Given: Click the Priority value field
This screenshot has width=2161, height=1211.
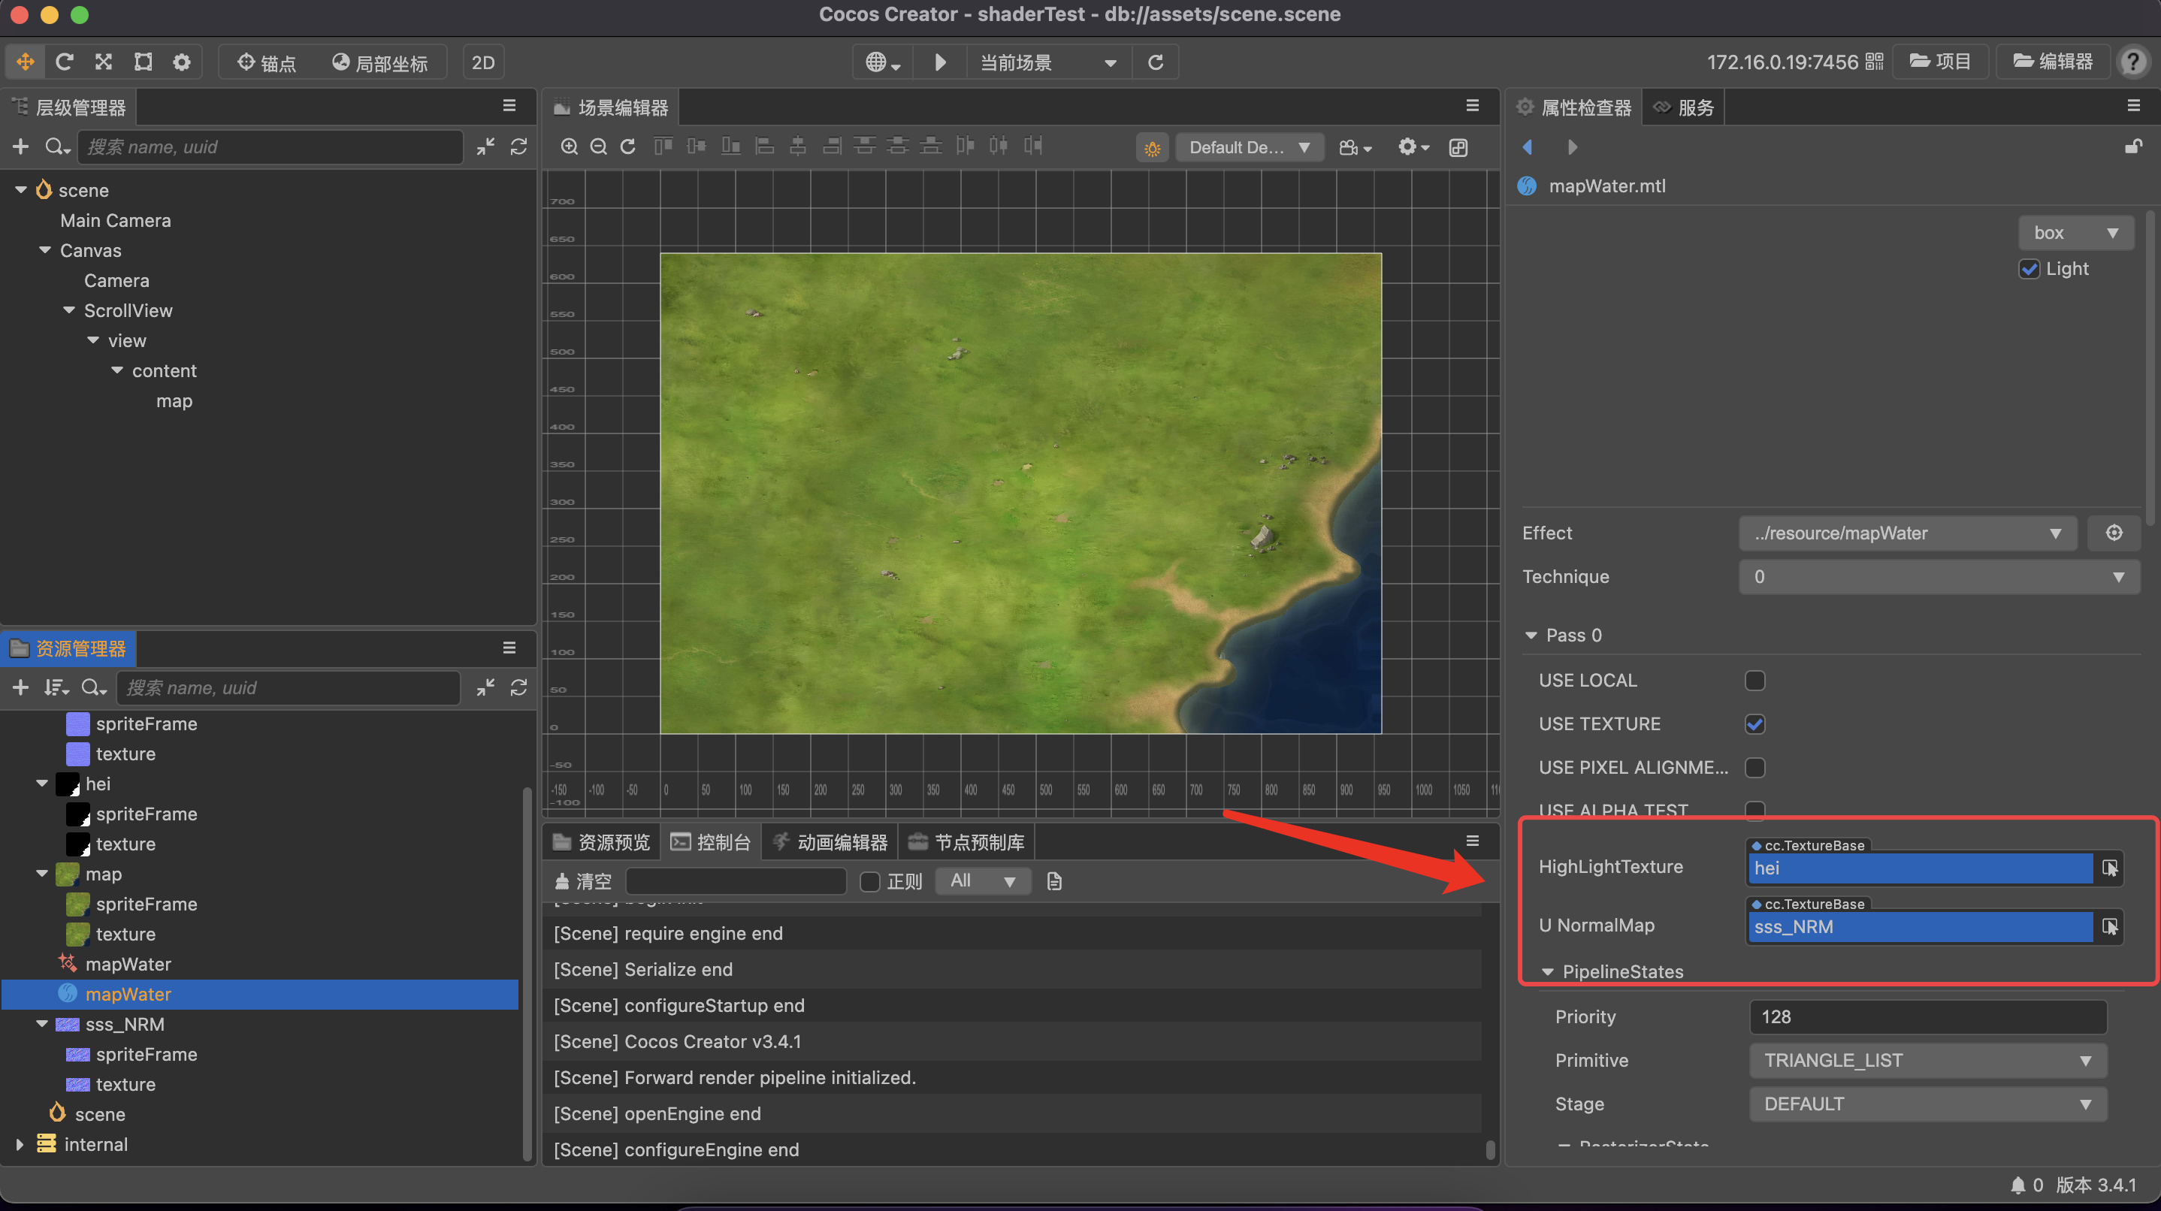Looking at the screenshot, I should (x=1927, y=1016).
